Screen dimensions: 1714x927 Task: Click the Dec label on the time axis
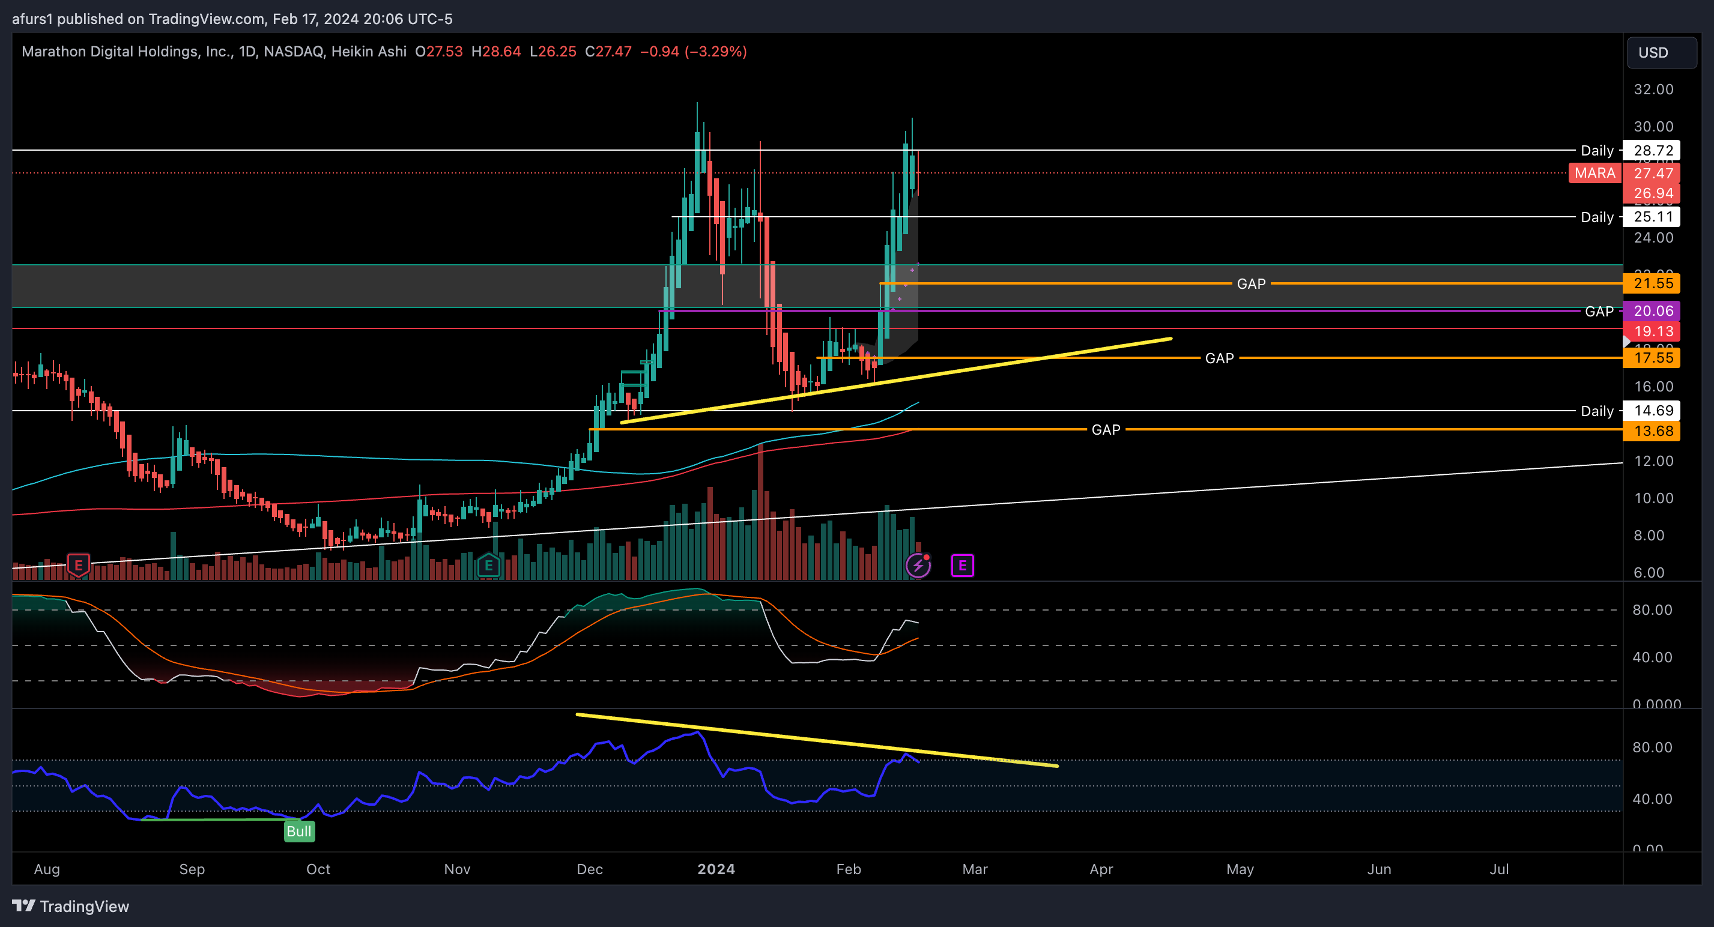590,869
